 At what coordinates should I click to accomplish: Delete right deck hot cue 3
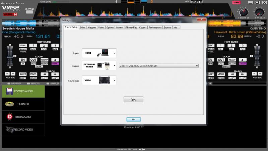pos(243,49)
